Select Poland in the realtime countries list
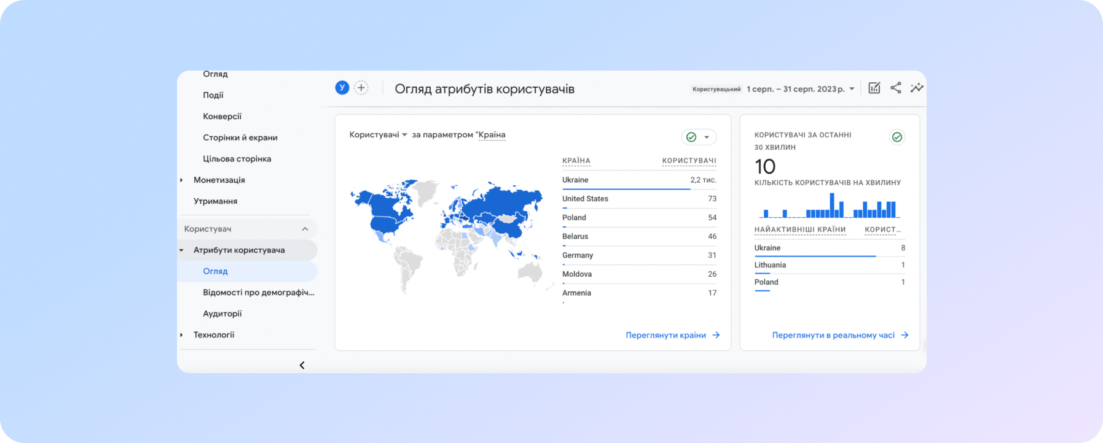 pos(830,282)
